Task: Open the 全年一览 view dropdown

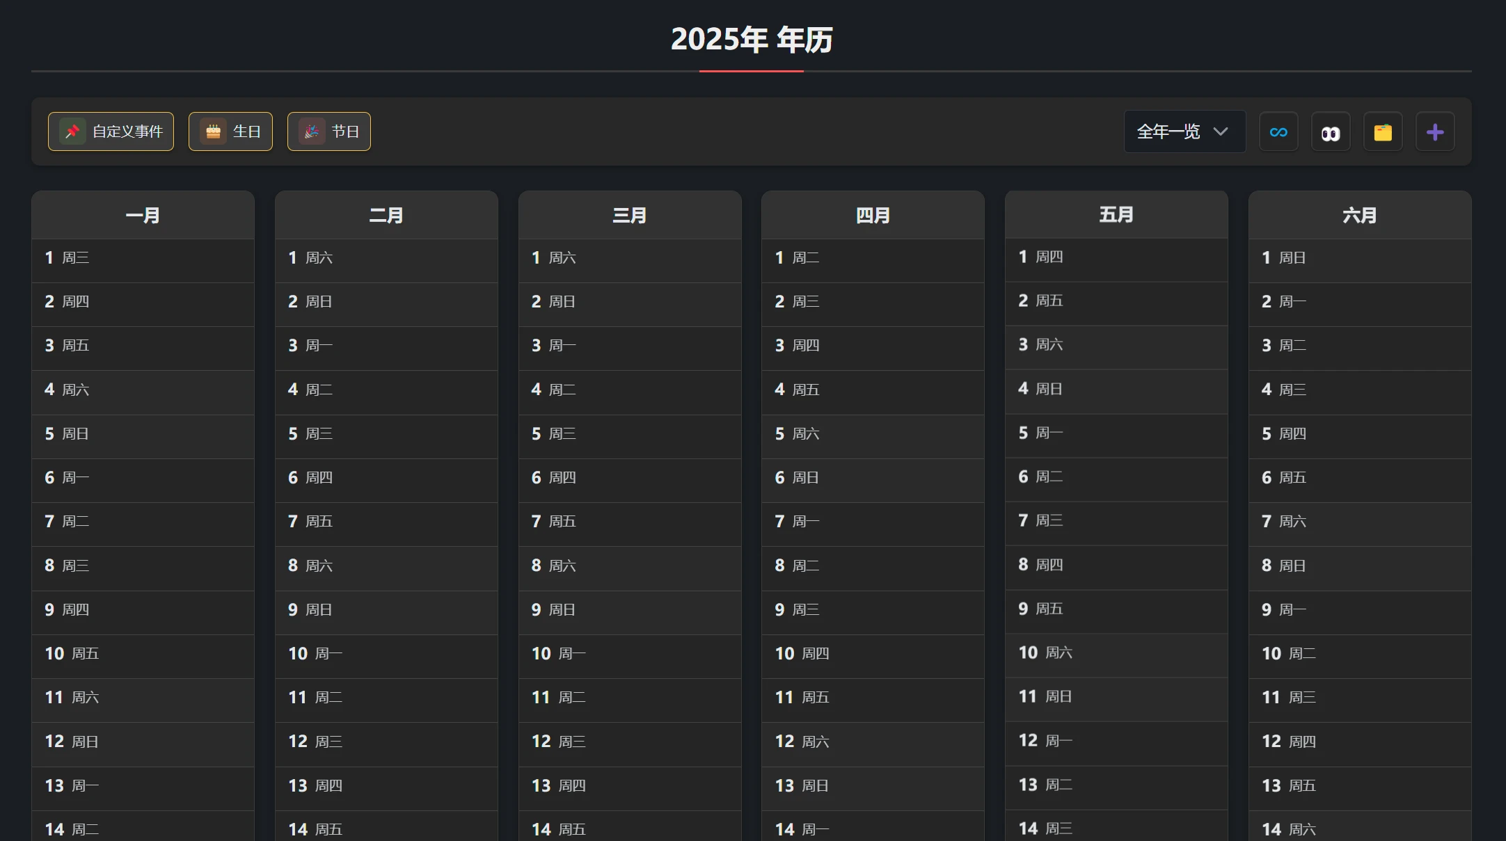Action: coord(1169,131)
